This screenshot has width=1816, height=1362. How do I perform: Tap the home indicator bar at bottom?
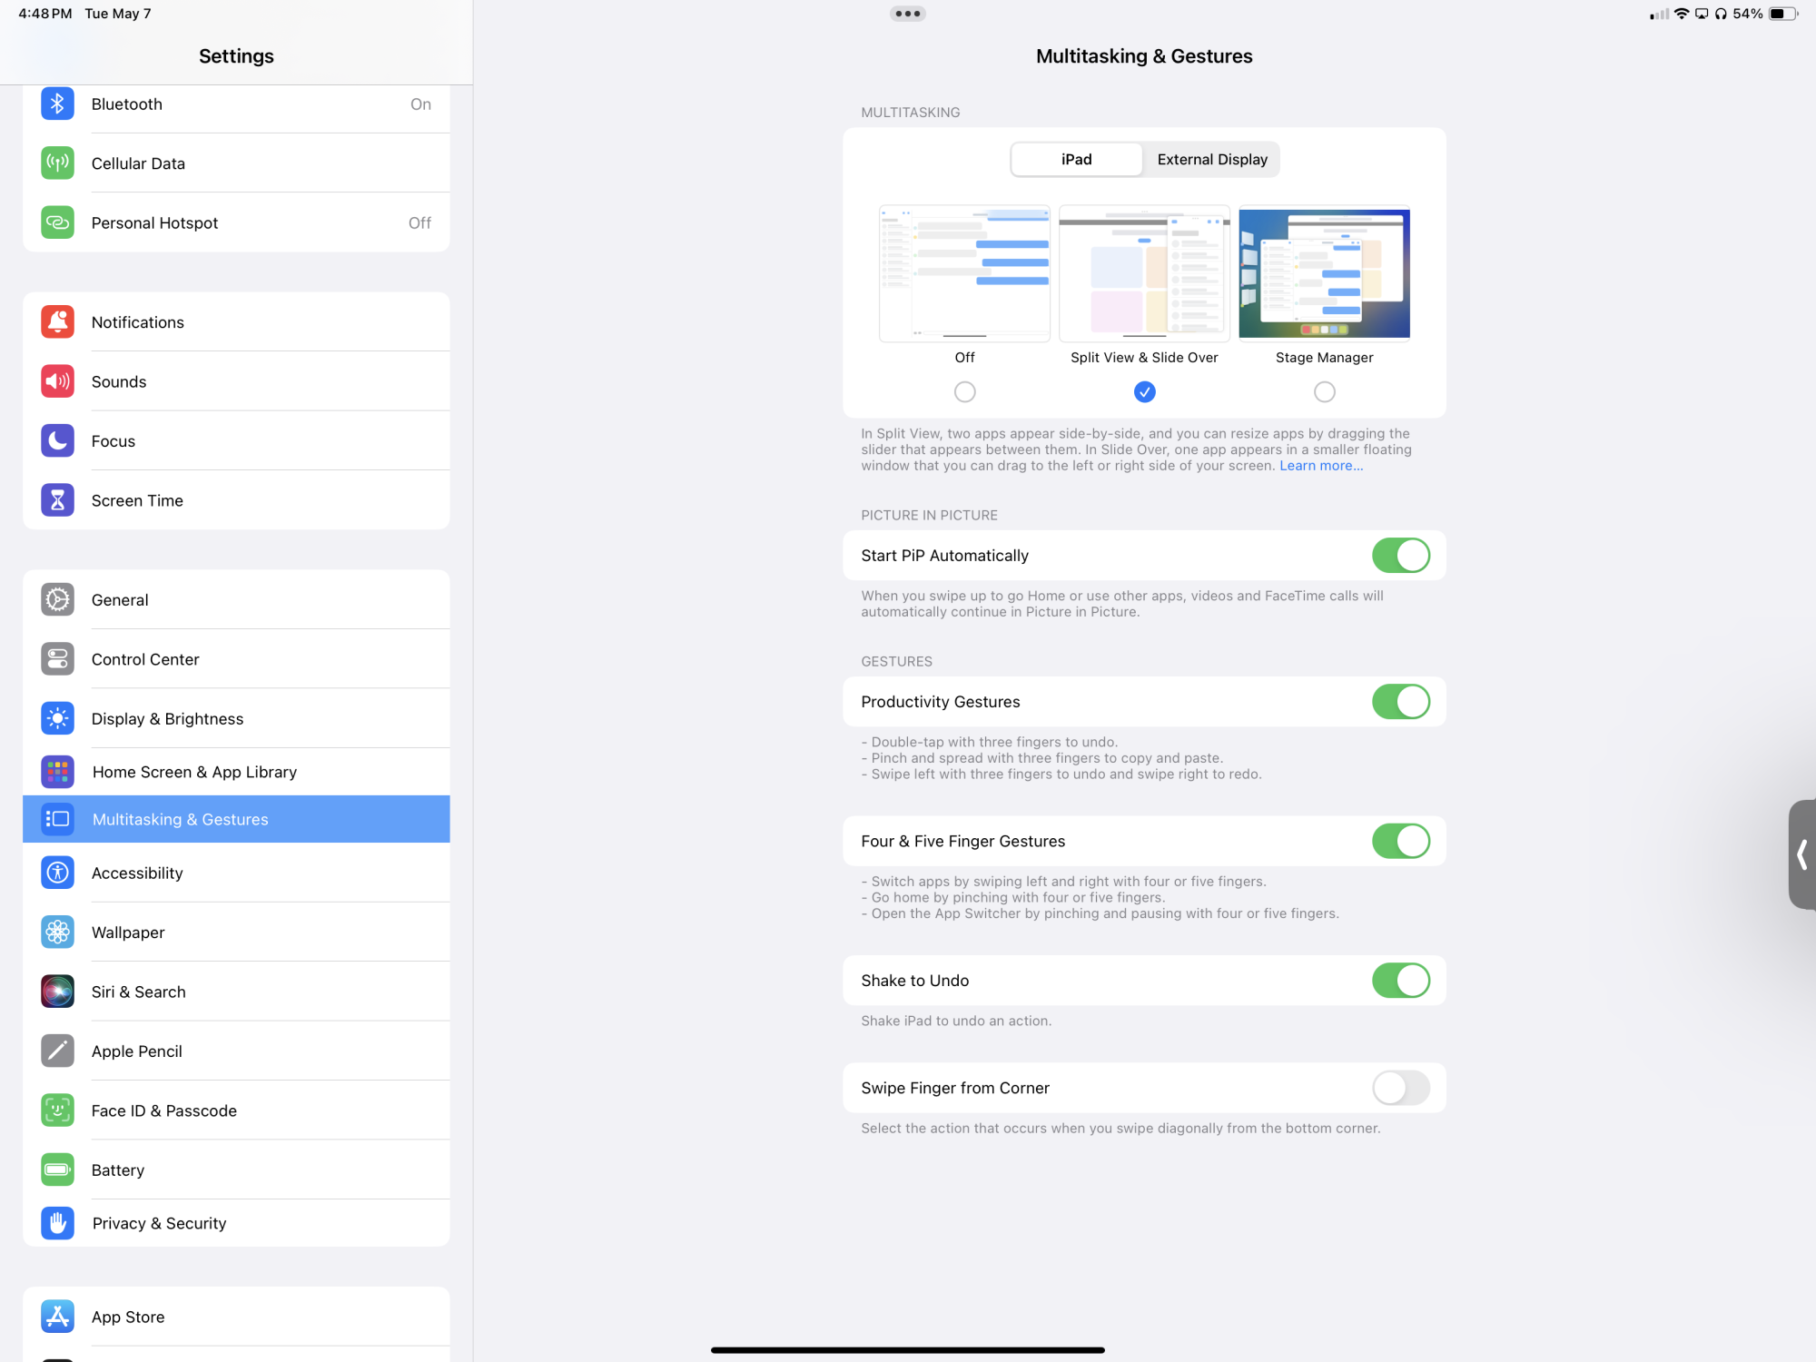point(908,1350)
